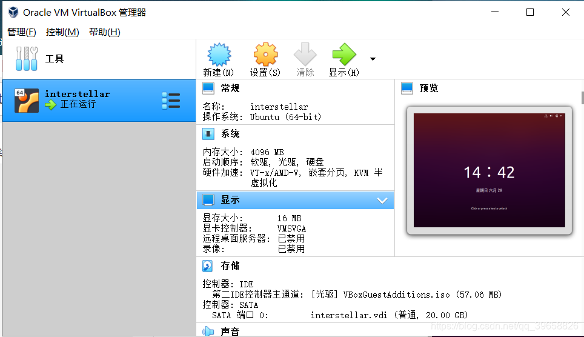The width and height of the screenshot is (584, 337).
Task: Collapse the Display (显示) section chevron
Action: 382,201
